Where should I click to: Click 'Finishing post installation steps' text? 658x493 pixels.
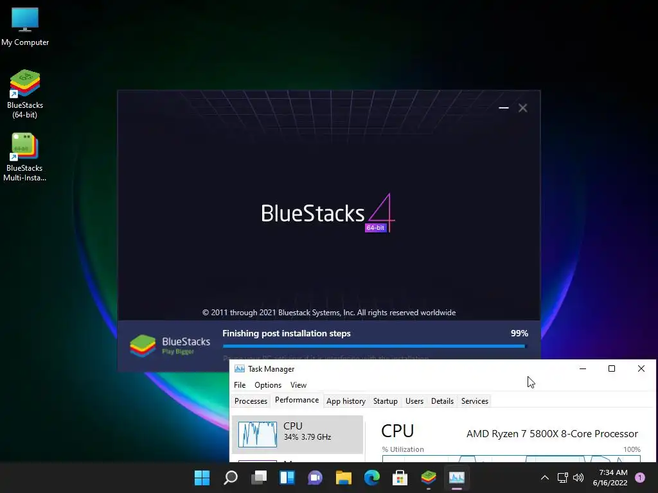(x=286, y=333)
